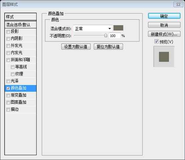Open the 混合模式 blend mode dropdown
The image size is (185, 160).
pos(93,28)
